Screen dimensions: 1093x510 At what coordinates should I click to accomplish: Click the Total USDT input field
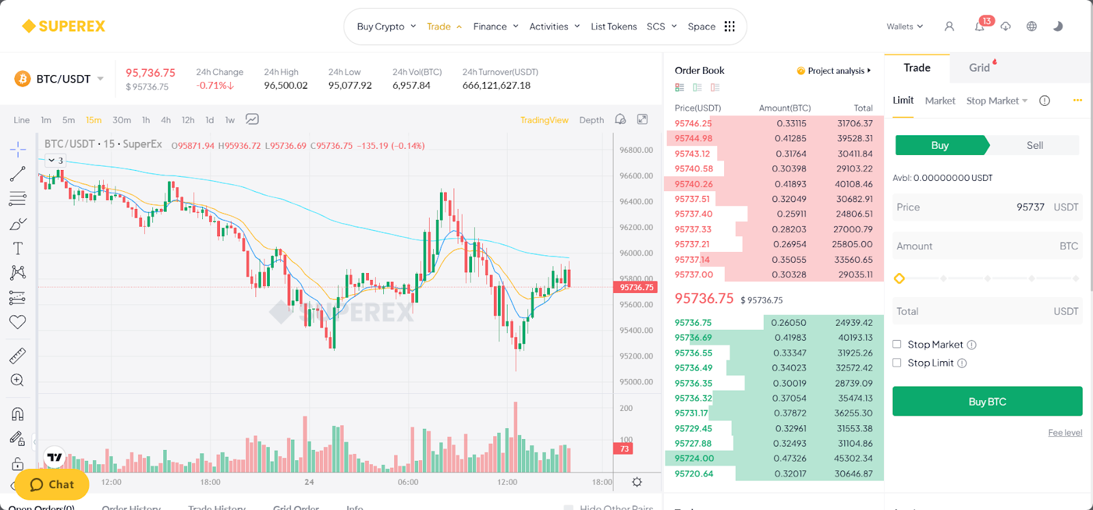(x=987, y=311)
